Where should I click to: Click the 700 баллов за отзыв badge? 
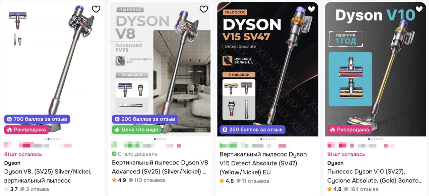tap(37, 119)
